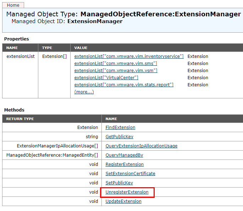Open the com.vmware.vim.vsm extension link
This screenshot has height=211, width=243.
116,71
